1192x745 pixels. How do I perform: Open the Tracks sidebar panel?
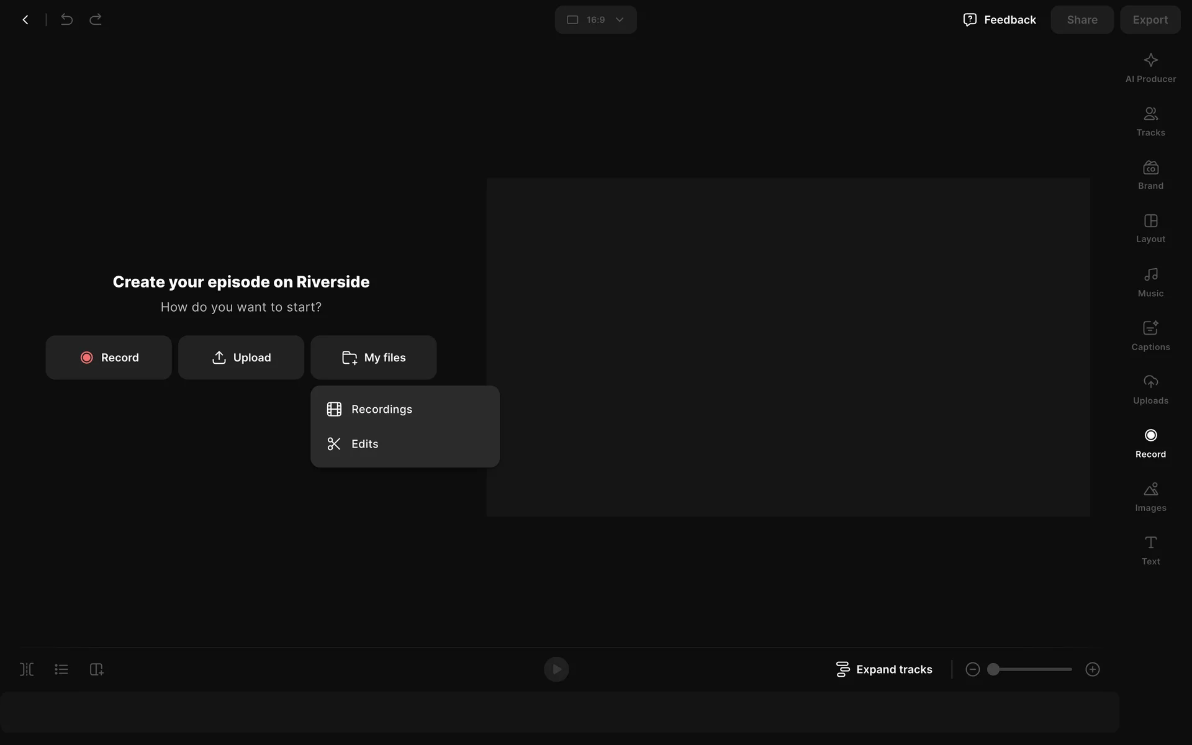[x=1150, y=122]
